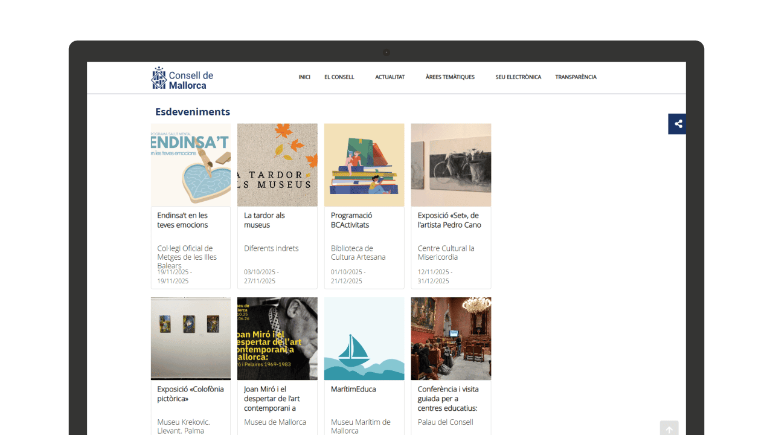
Task: Select the stacked books BCActivitats image
Action: click(364, 165)
